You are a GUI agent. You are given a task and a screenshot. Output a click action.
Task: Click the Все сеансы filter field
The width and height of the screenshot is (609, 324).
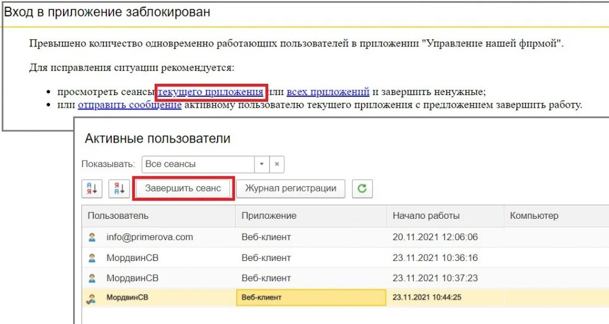[198, 164]
